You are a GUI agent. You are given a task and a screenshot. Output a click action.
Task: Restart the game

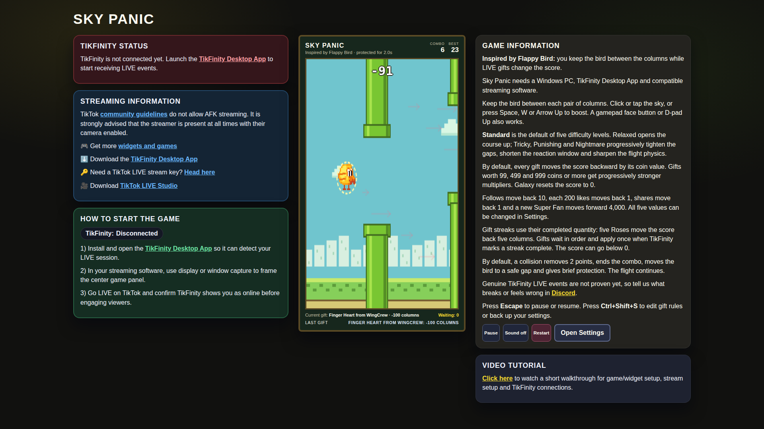point(541,333)
